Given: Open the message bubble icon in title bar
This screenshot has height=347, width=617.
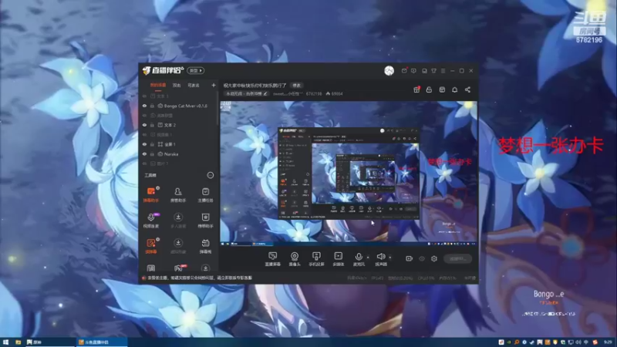Looking at the screenshot, I should [x=413, y=71].
